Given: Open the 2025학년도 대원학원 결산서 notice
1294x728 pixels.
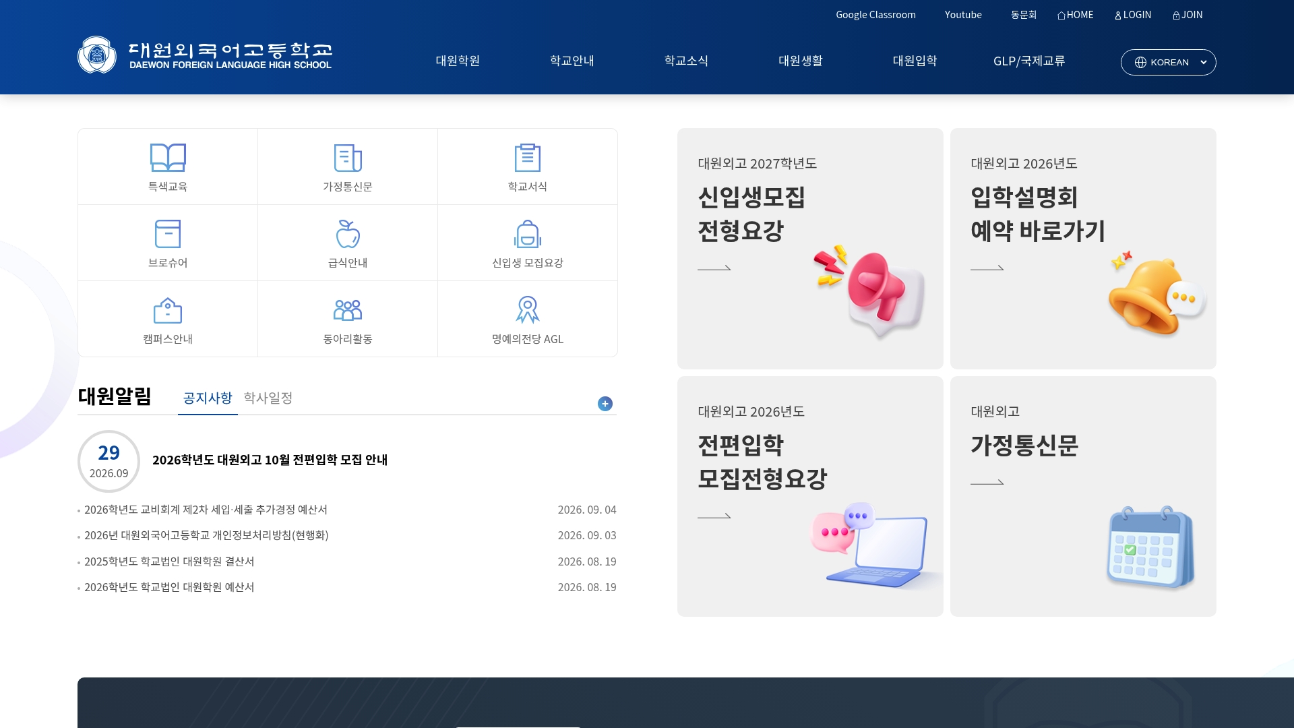Looking at the screenshot, I should click(x=169, y=562).
